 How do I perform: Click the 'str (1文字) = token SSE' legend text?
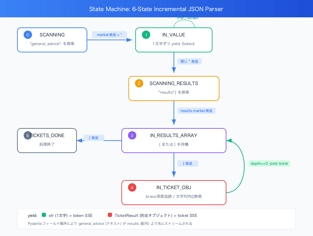coord(71,216)
